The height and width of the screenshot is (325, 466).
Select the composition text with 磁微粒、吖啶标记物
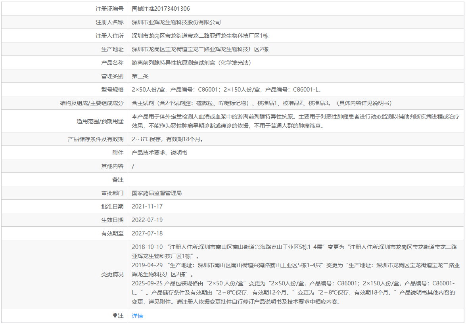coord(262,103)
